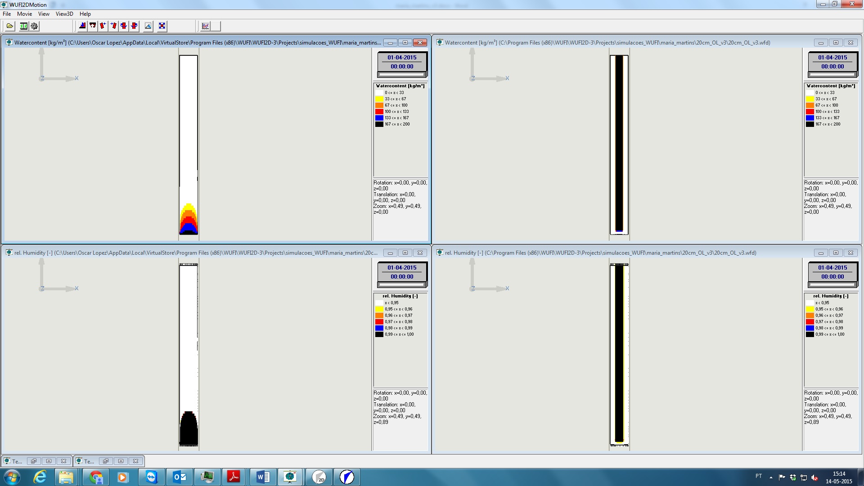Click the yellow 0,95-0,96 humidity legend swatch
The image size is (864, 486).
pyautogui.click(x=379, y=309)
